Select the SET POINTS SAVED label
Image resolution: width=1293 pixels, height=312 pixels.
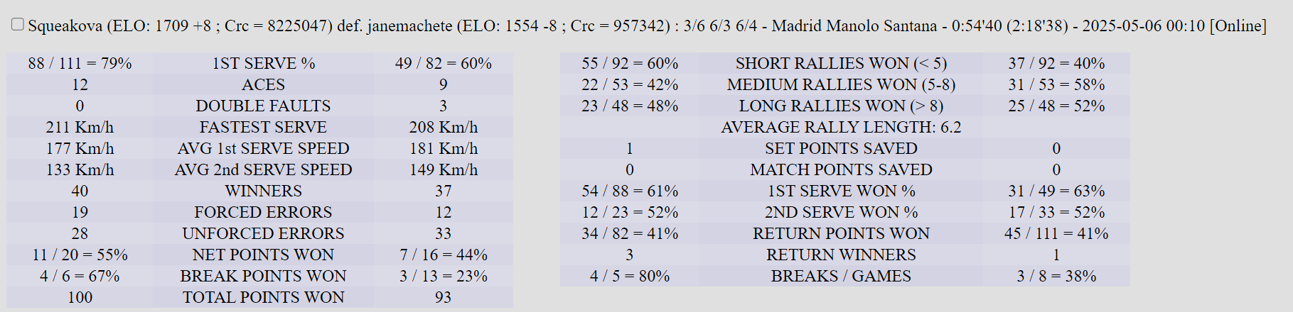point(841,149)
